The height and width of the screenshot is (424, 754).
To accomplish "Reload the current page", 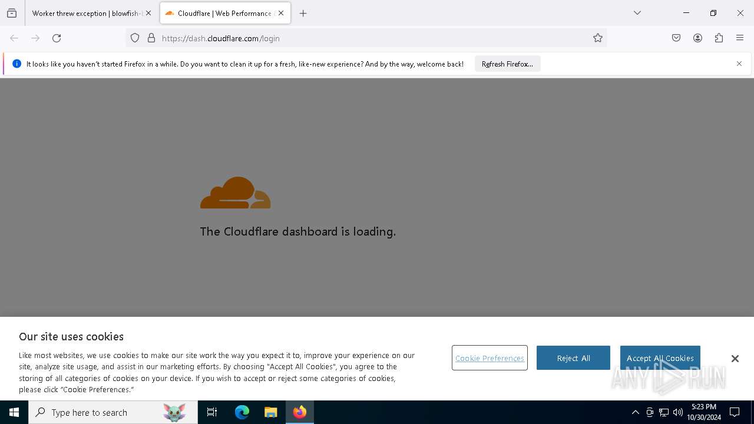I will click(x=57, y=38).
